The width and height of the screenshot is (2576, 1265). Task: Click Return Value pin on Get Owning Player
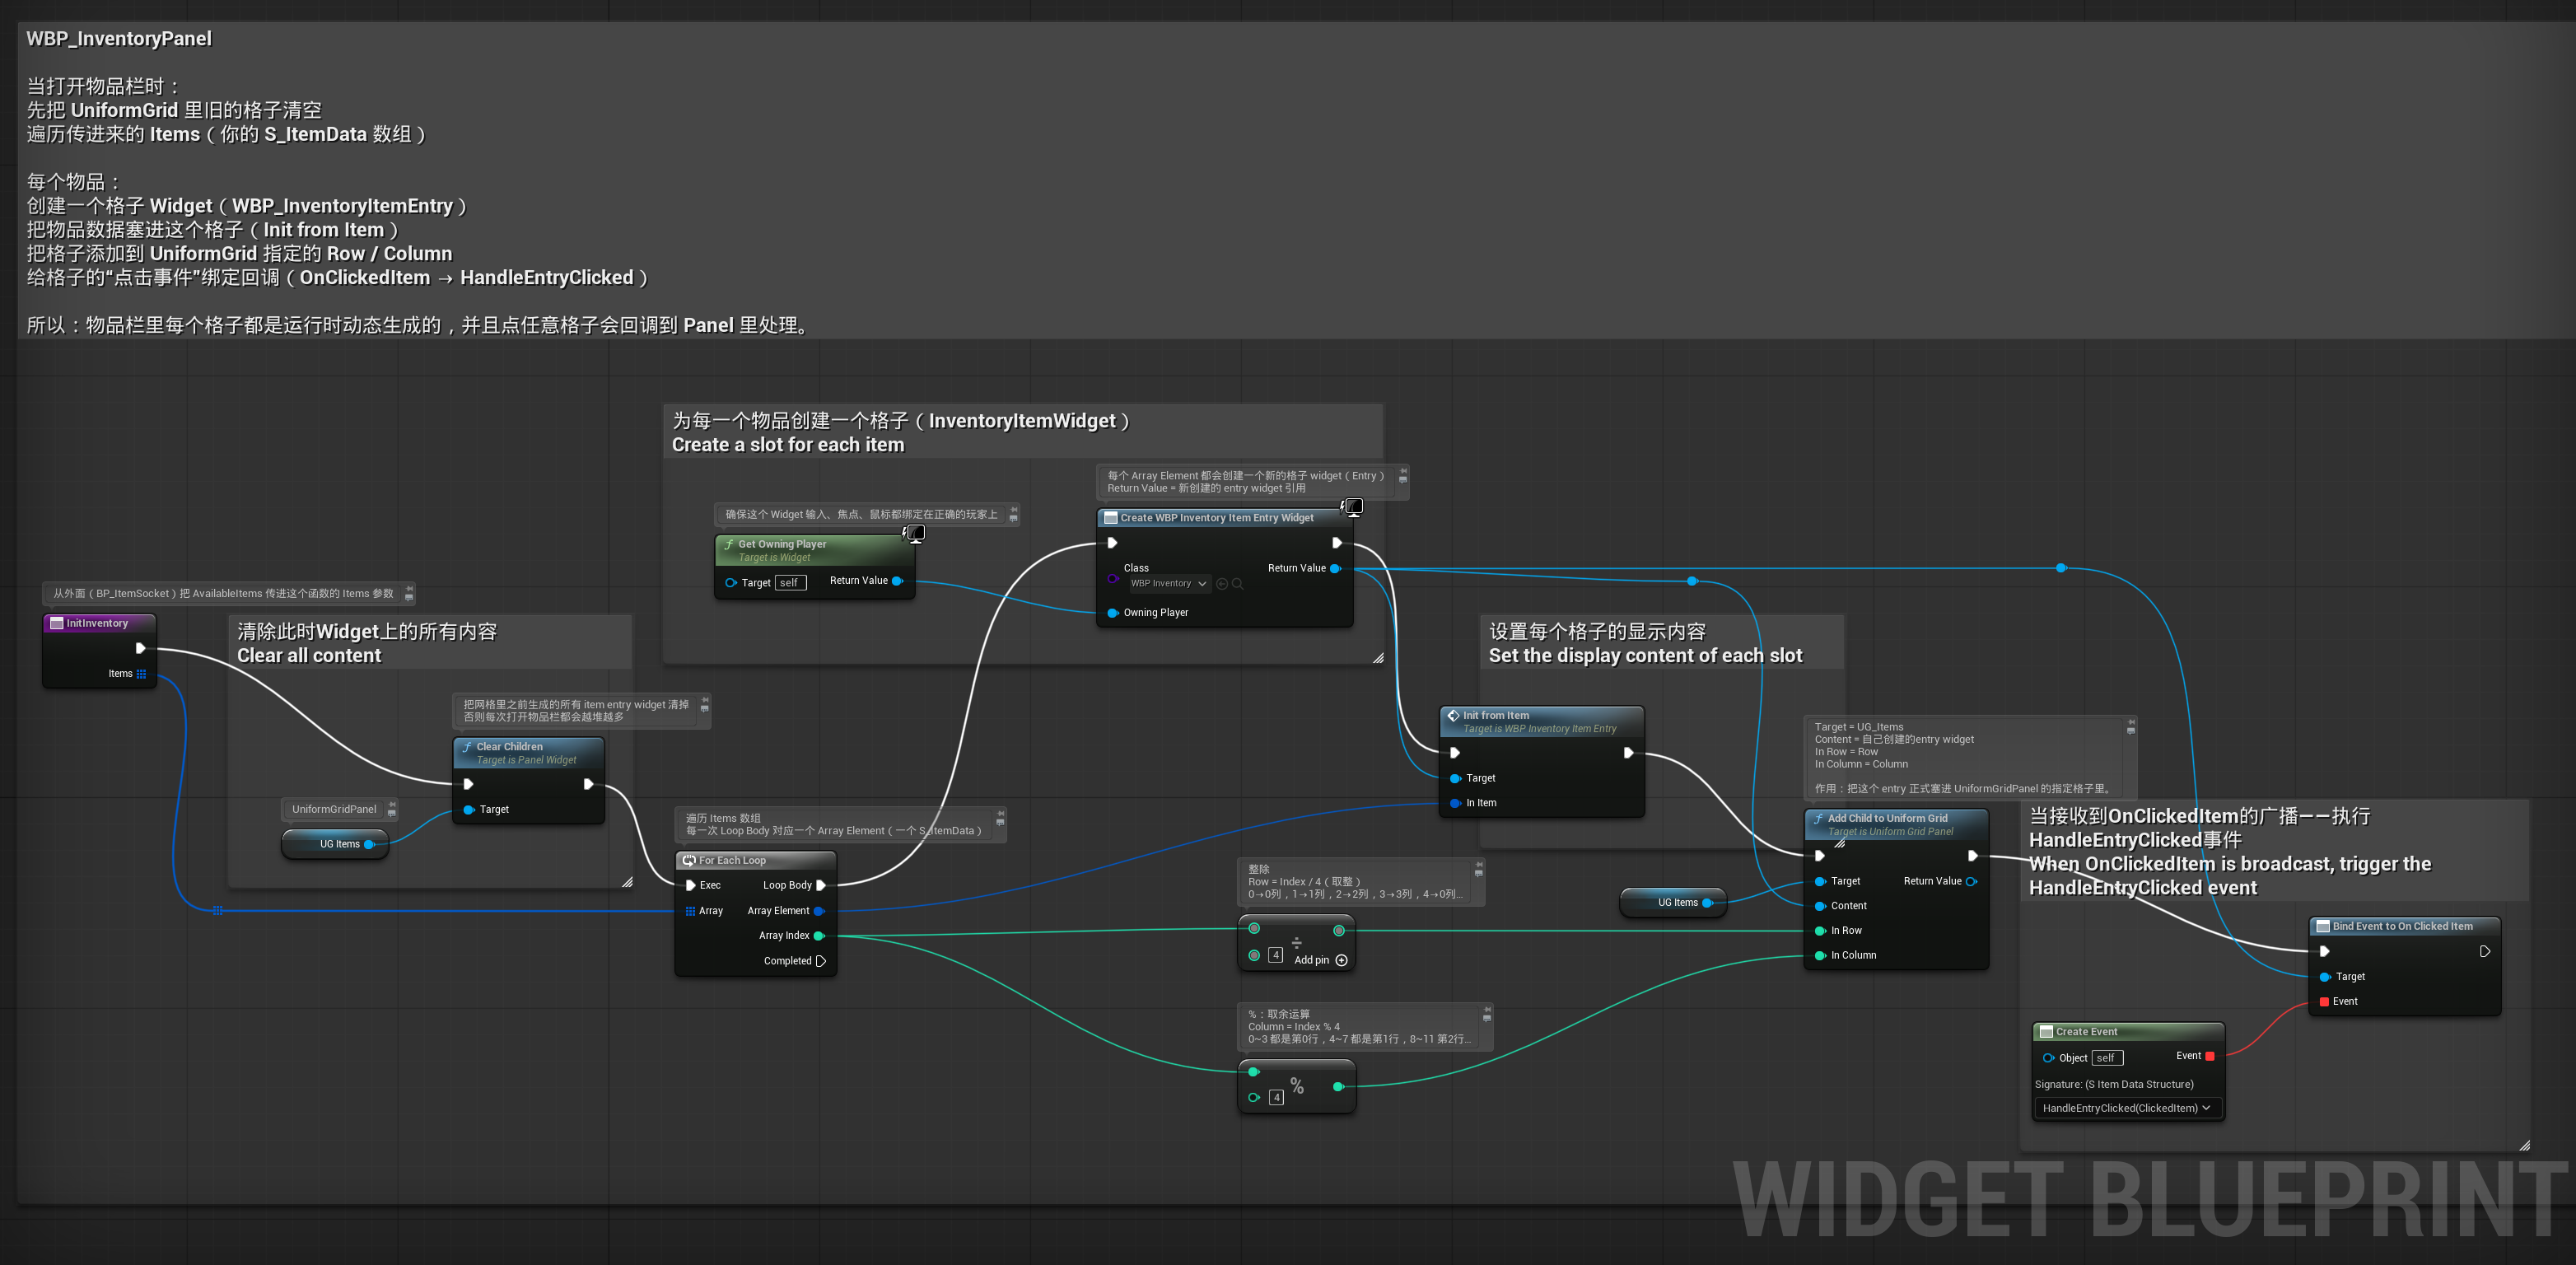(897, 581)
